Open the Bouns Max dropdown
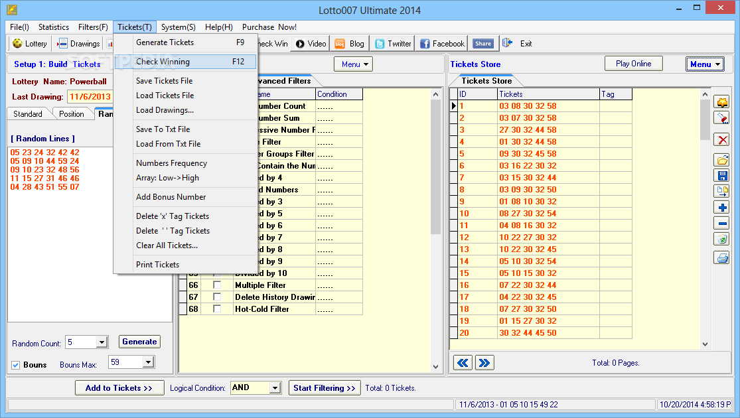This screenshot has height=418, width=740. pos(148,362)
